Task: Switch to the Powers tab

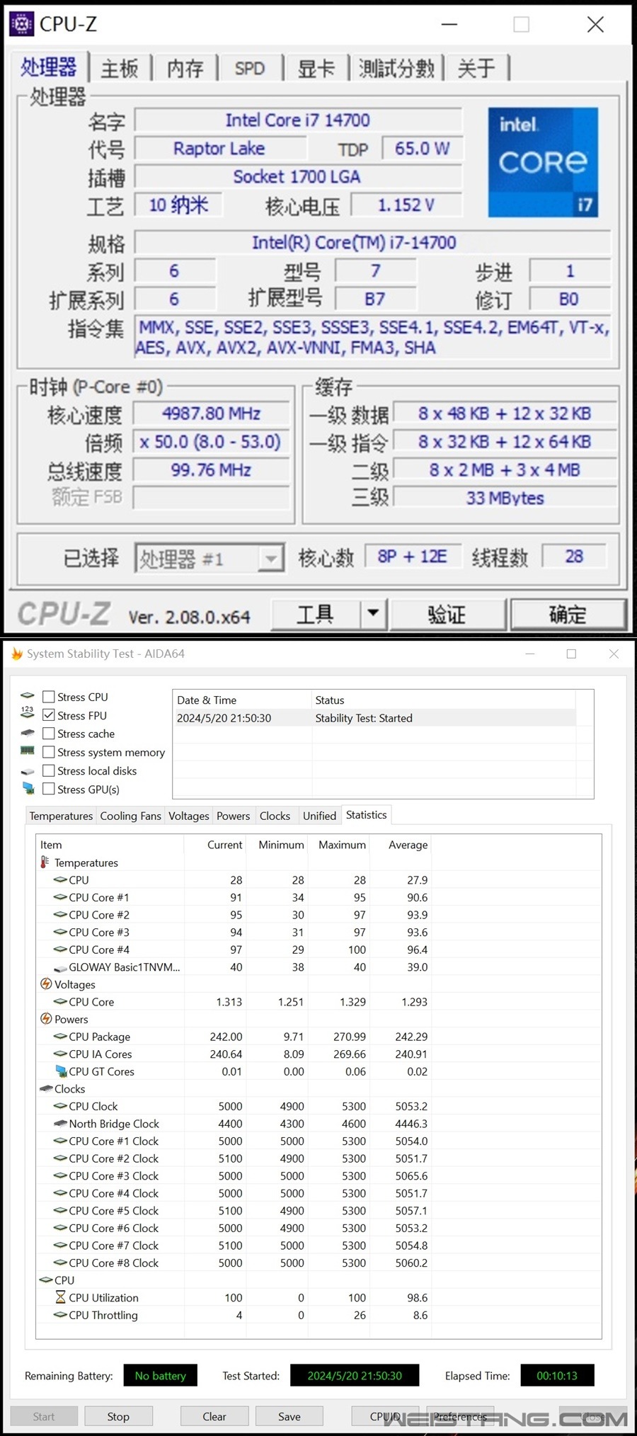Action: pyautogui.click(x=233, y=816)
